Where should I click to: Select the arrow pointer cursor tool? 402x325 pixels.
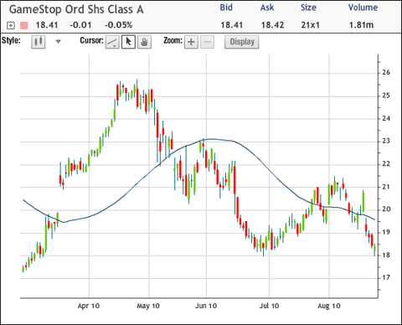128,42
